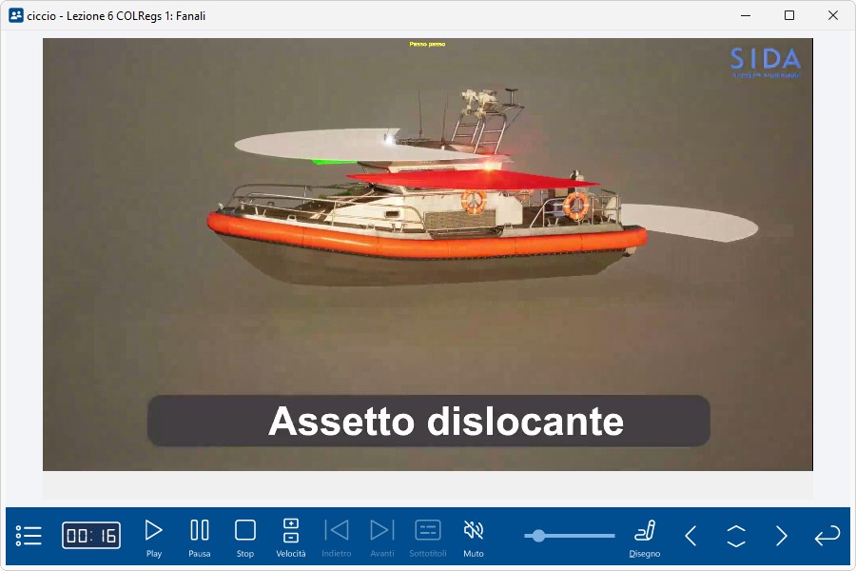Viewport: 856px width, 571px height.
Task: Click the volume slider handle
Action: 538,536
